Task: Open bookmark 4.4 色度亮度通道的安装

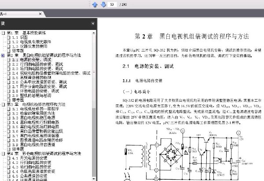Action: coord(33,172)
